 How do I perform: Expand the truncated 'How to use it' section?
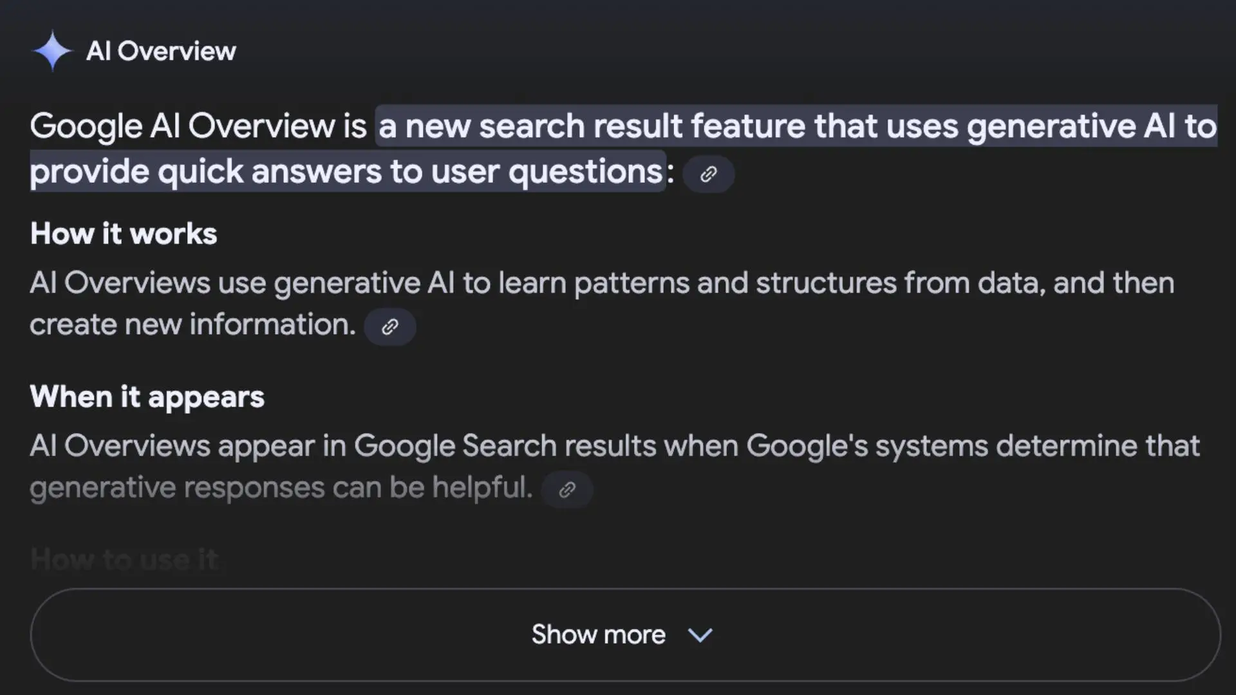click(x=618, y=635)
